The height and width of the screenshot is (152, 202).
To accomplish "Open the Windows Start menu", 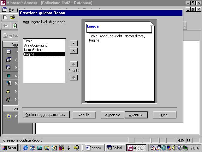I will pyautogui.click(x=9, y=148).
